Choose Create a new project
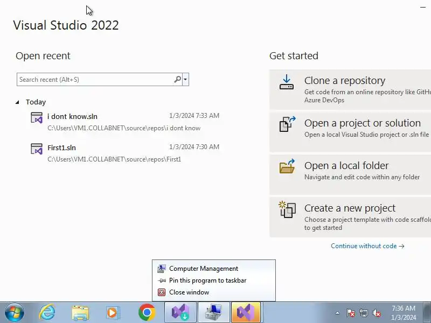431x323 pixels. [350, 217]
